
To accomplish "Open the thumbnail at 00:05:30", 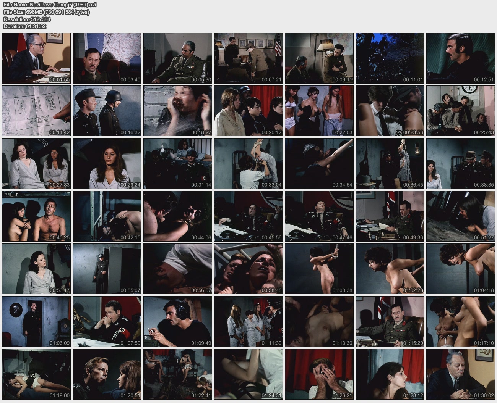I will (178, 58).
